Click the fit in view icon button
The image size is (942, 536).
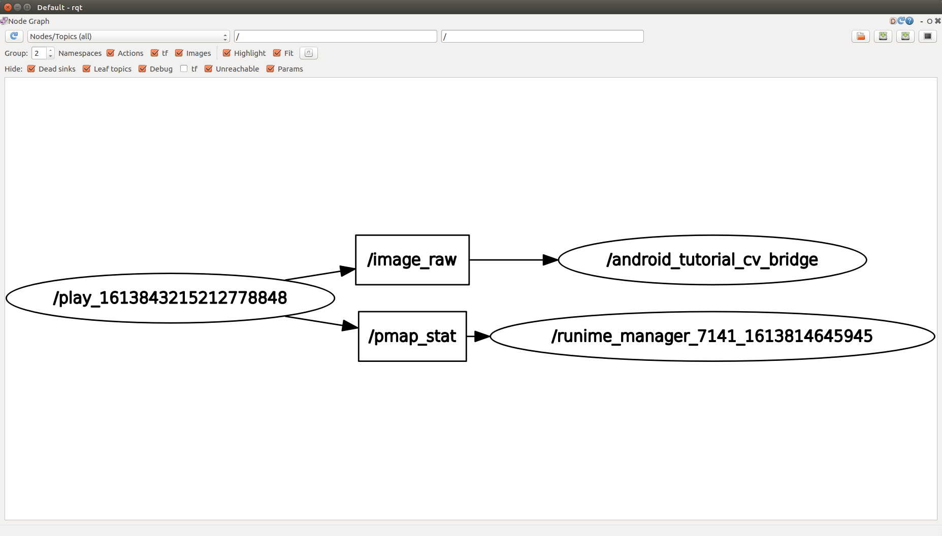click(308, 53)
